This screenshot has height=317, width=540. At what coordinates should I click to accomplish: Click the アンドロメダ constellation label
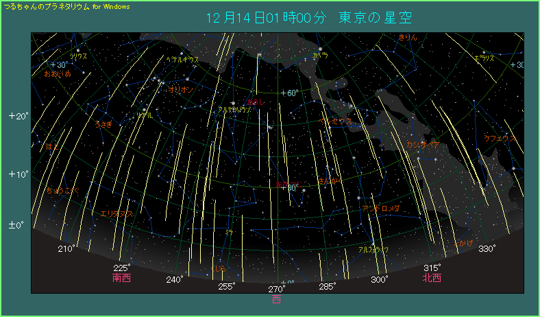coord(381,209)
